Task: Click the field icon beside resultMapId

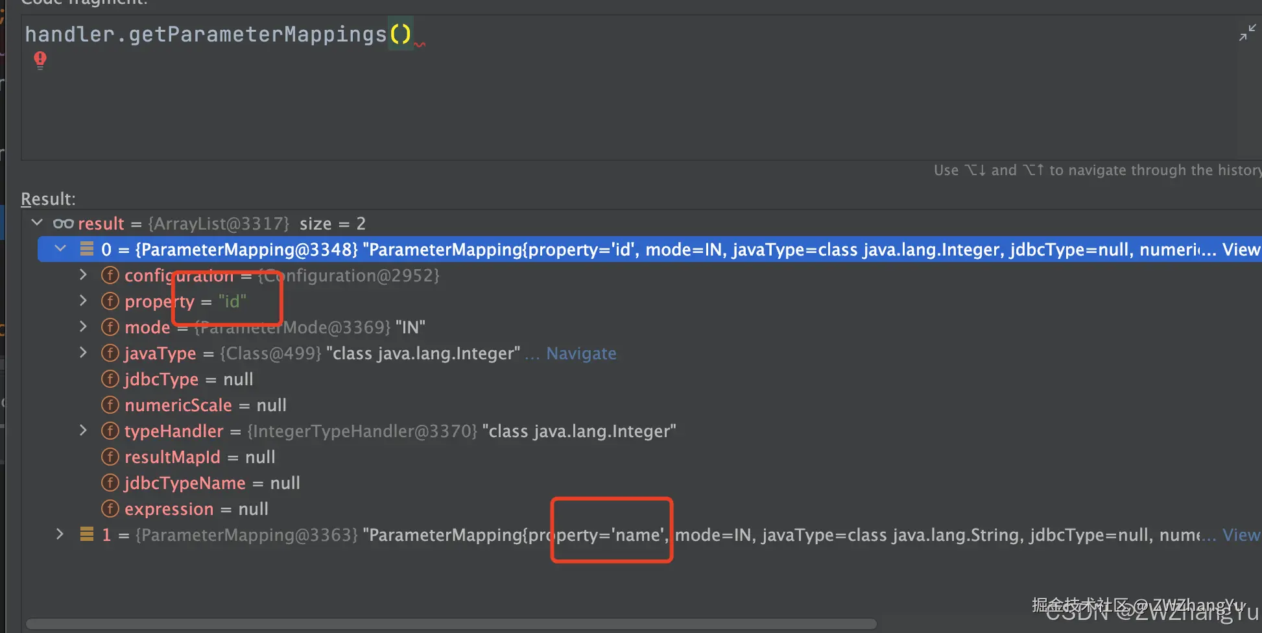Action: [x=110, y=457]
